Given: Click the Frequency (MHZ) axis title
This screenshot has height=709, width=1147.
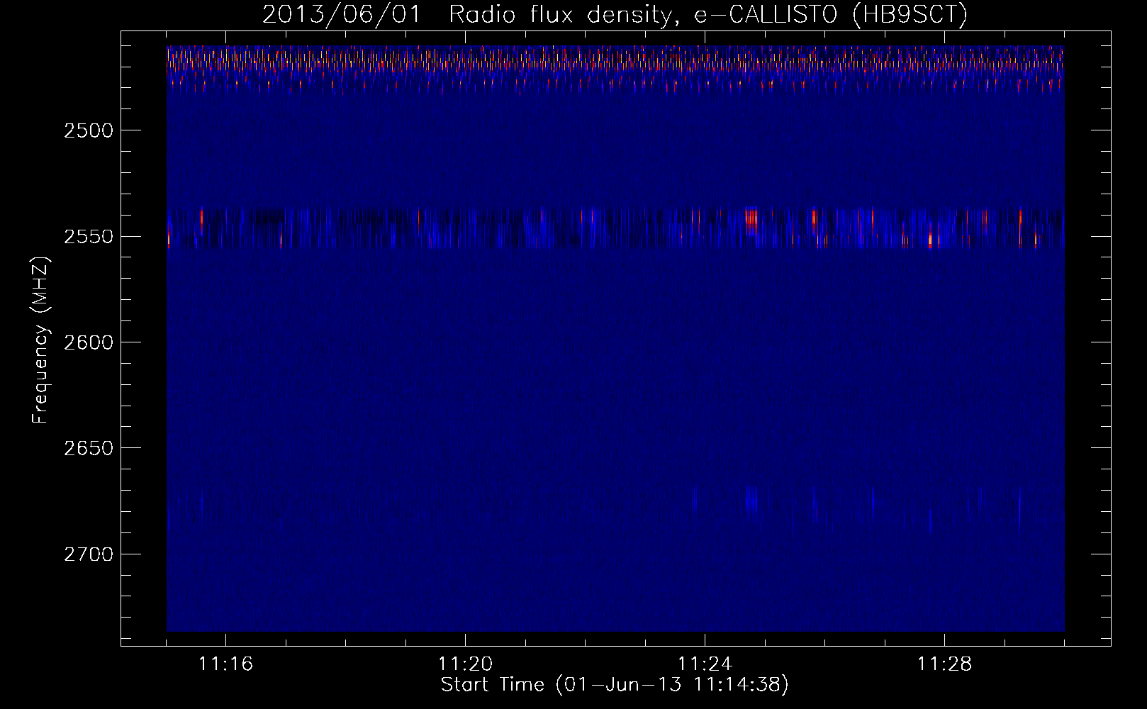Looking at the screenshot, I should pos(41,340).
